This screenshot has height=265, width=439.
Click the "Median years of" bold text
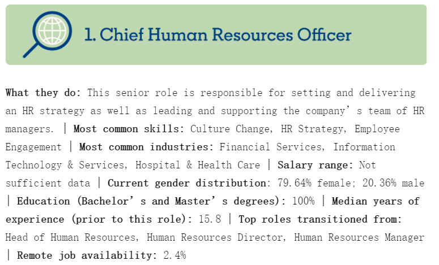(376, 201)
